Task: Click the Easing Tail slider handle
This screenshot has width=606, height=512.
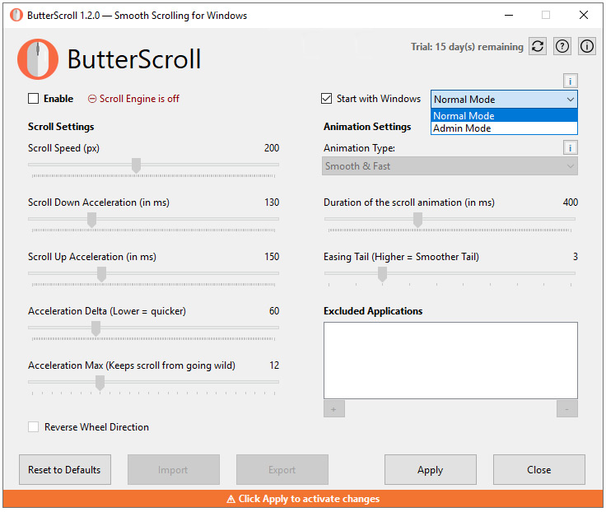Action: [382, 274]
